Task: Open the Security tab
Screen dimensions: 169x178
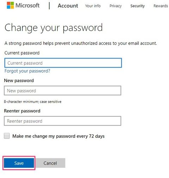Action: pos(137,6)
